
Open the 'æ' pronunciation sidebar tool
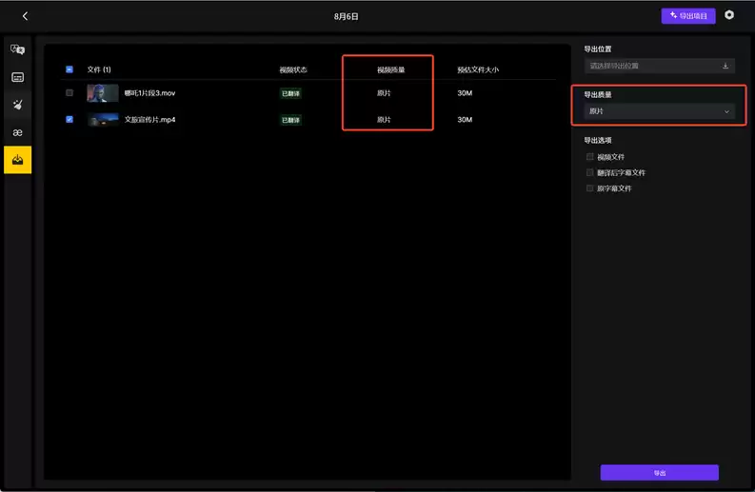pos(17,132)
